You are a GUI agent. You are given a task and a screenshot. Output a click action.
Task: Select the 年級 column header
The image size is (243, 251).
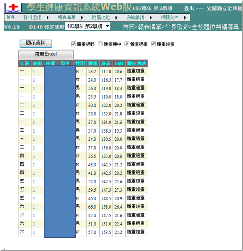[x=25, y=64]
